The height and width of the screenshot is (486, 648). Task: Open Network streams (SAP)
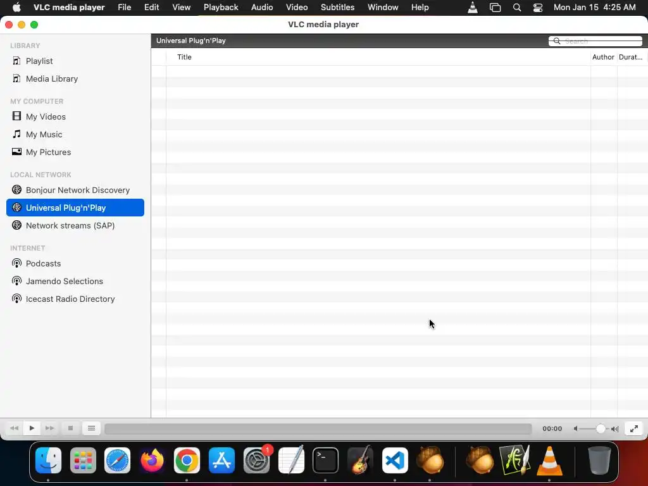(70, 226)
